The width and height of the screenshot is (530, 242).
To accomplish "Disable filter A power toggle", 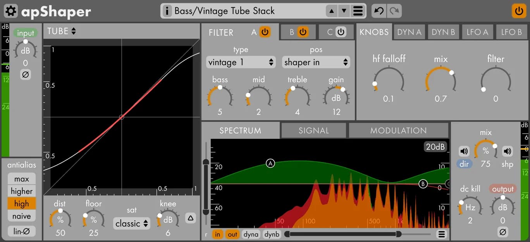I will pos(265,32).
